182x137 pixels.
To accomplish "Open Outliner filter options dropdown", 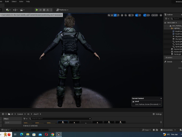I will point(167,19).
